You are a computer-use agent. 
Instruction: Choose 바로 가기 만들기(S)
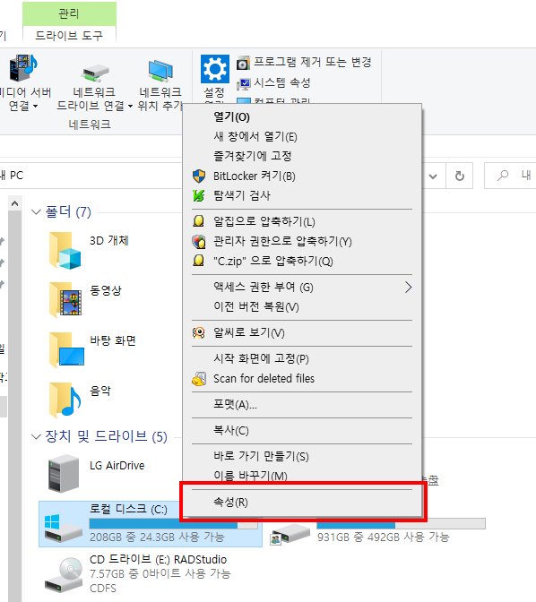pyautogui.click(x=302, y=456)
